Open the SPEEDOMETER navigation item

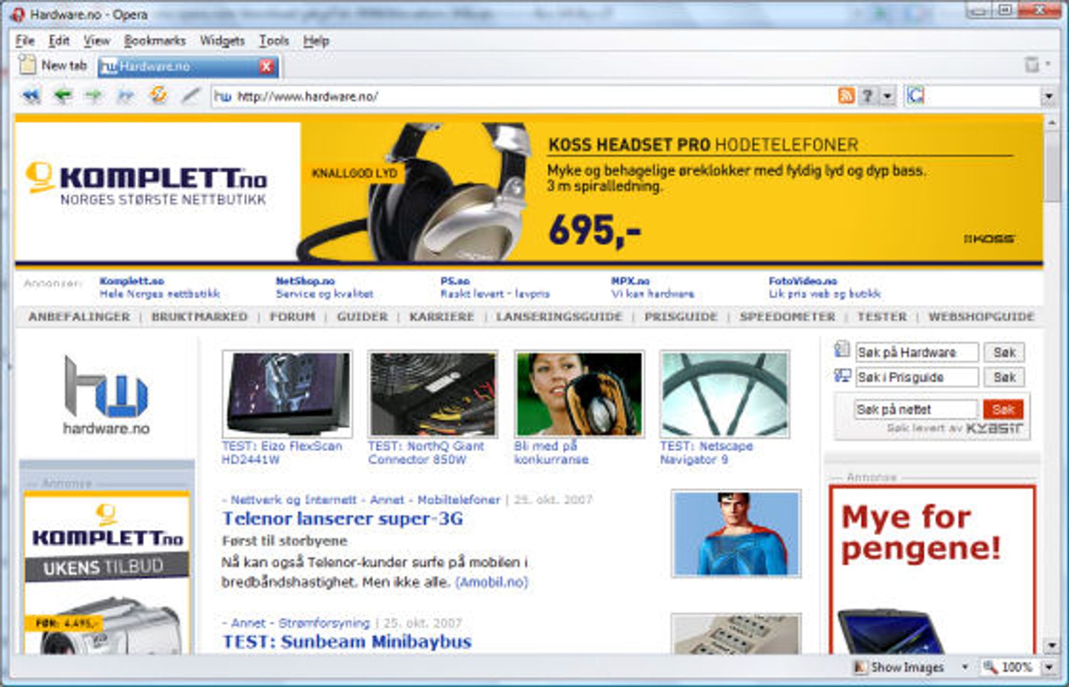[787, 317]
